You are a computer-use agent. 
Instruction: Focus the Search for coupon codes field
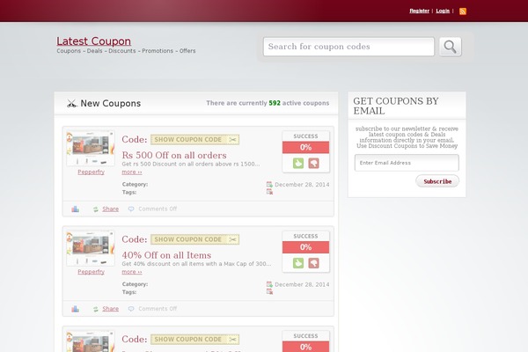(348, 47)
